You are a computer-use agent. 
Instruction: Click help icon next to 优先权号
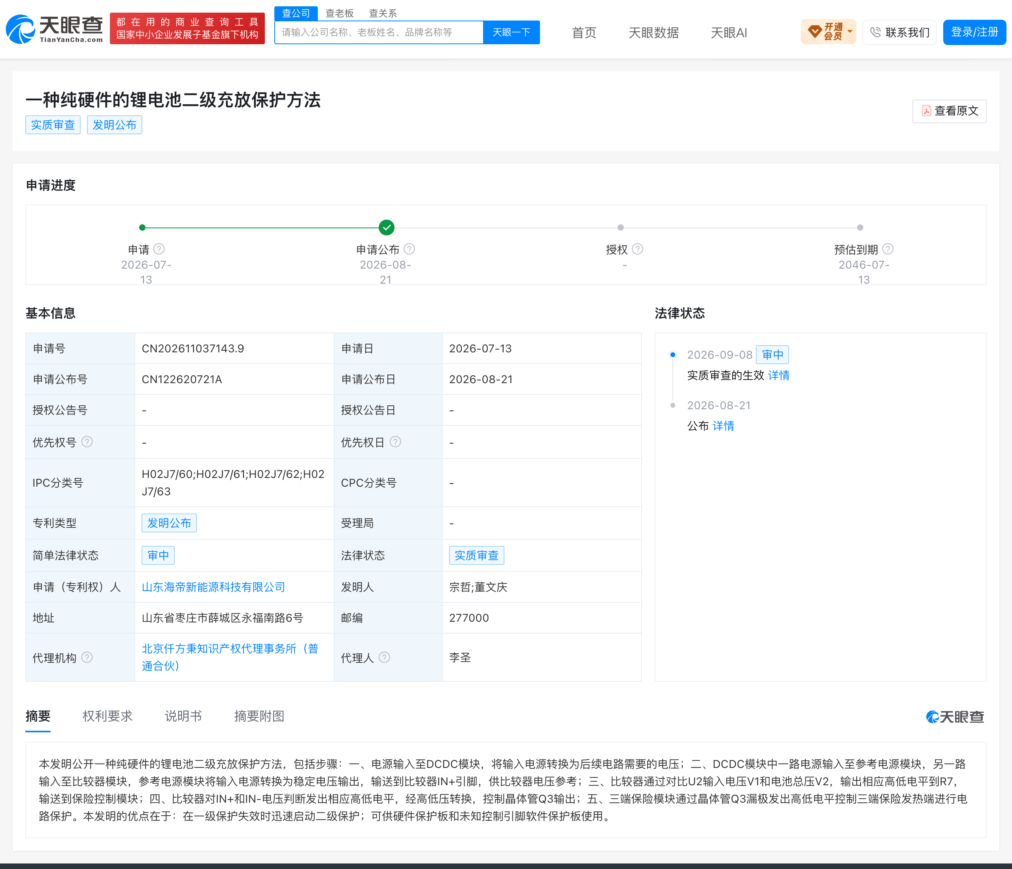pyautogui.click(x=87, y=442)
